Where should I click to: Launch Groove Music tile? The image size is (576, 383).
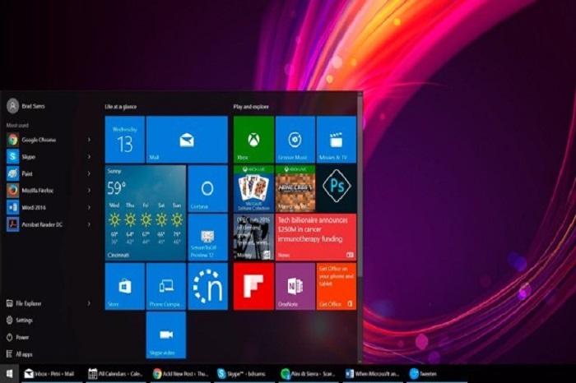pos(295,139)
